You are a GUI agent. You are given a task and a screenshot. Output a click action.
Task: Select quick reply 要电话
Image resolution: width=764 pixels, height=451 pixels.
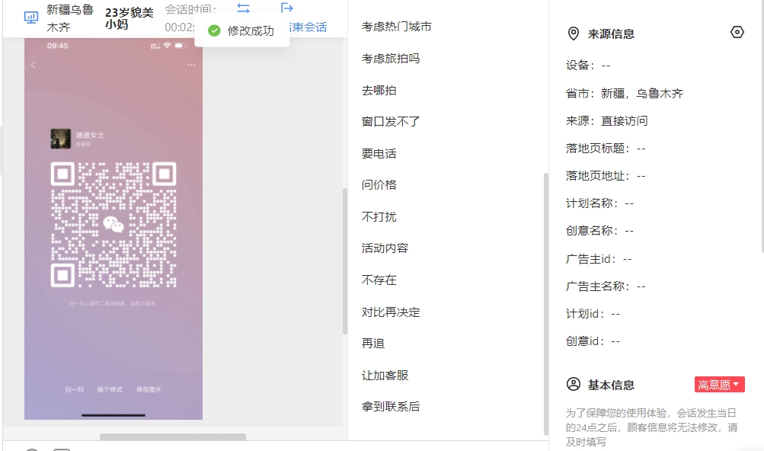(379, 154)
